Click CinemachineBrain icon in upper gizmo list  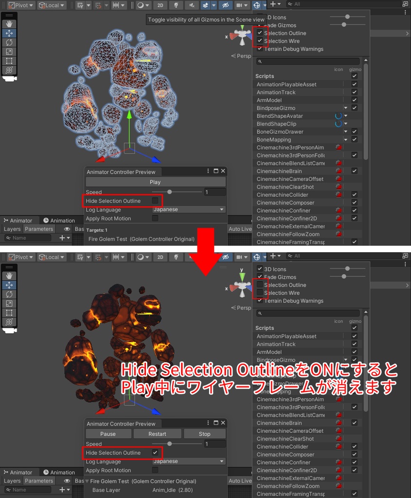tap(339, 171)
